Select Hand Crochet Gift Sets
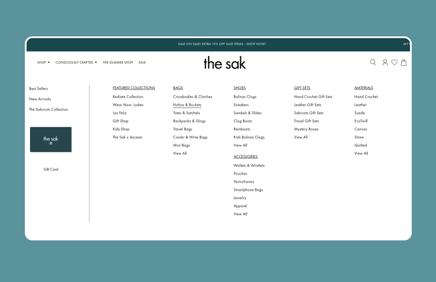 (313, 97)
